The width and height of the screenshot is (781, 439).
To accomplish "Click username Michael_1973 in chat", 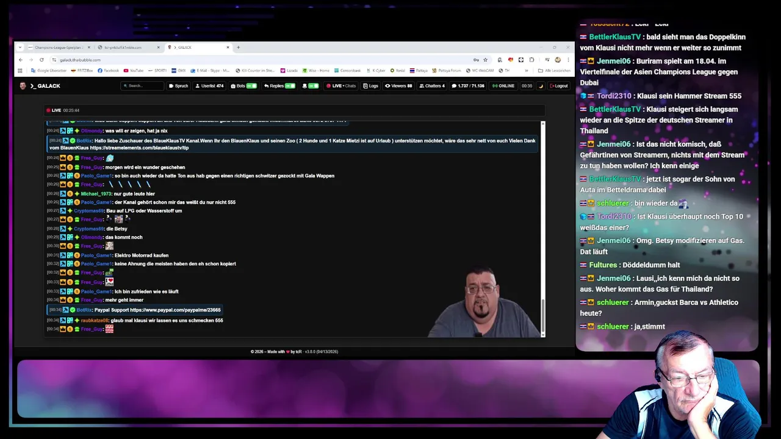I will coord(96,193).
